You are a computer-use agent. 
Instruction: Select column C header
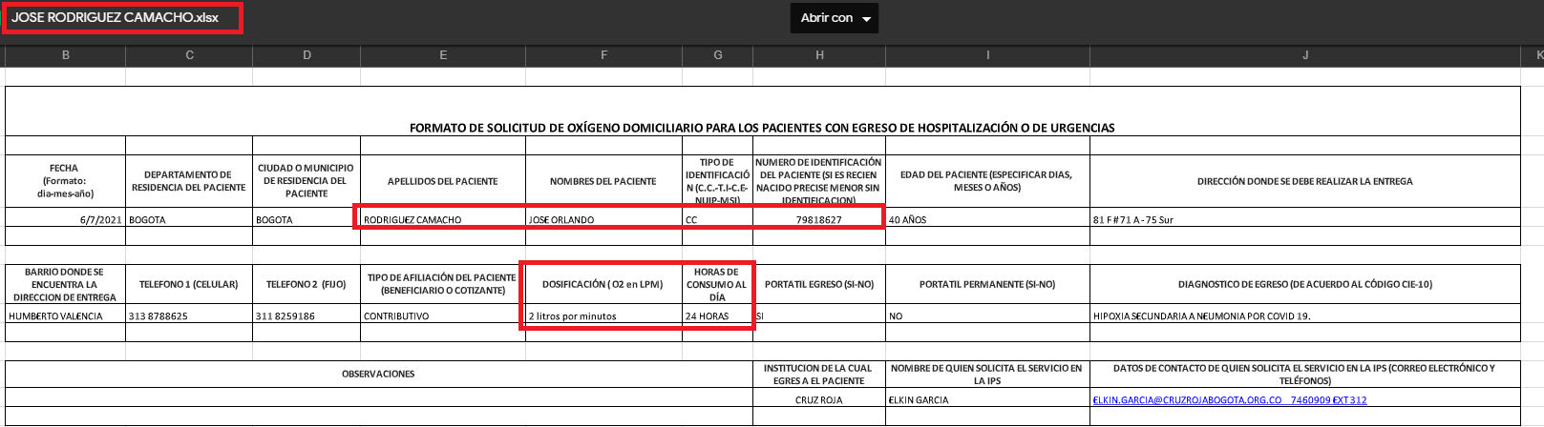pyautogui.click(x=189, y=55)
